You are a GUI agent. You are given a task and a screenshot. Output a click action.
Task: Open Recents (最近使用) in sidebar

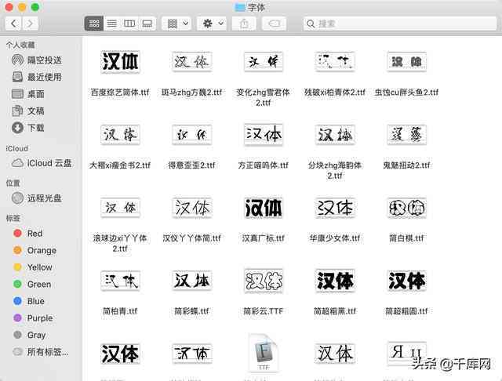(x=37, y=77)
